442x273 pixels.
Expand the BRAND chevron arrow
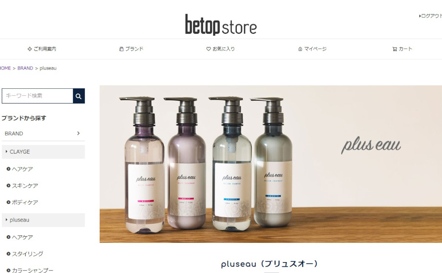pyautogui.click(x=78, y=134)
